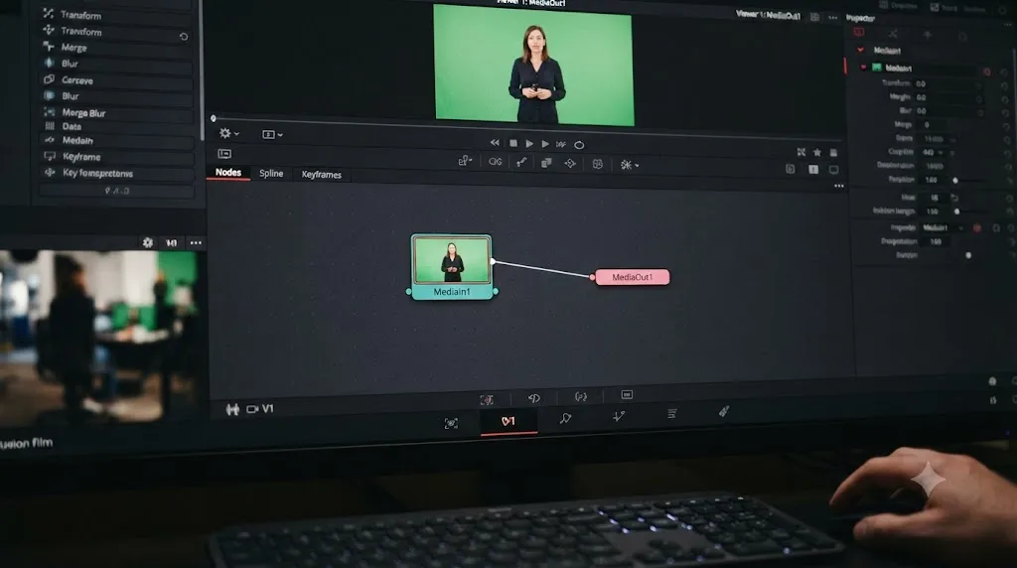Open the viewer layout dropdown
This screenshot has width=1017, height=568.
click(x=272, y=134)
